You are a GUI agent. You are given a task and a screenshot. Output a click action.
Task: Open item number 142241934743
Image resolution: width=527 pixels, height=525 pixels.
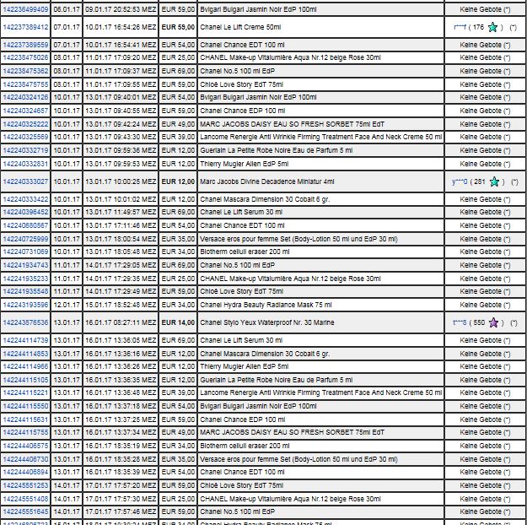click(25, 265)
